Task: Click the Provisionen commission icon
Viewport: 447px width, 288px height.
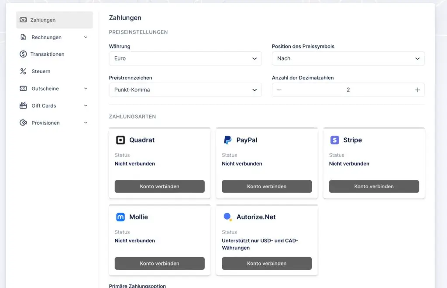Action: pos(23,123)
